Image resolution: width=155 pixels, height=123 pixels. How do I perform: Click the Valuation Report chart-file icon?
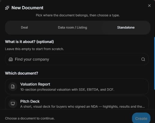pos(13,86)
